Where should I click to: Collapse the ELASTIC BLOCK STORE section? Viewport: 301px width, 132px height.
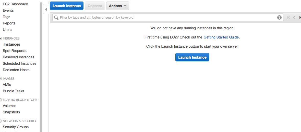coord(1,100)
